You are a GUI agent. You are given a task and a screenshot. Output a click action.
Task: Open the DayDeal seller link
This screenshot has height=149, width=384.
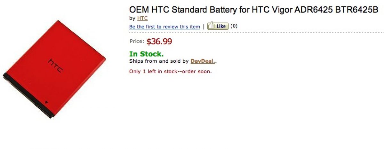tap(203, 61)
